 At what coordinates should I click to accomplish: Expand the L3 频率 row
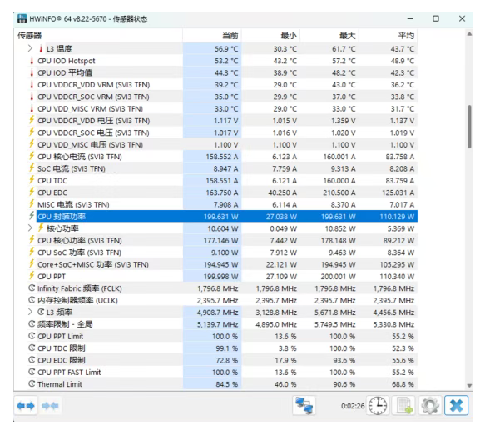coord(30,312)
